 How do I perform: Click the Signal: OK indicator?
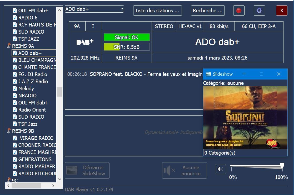[x=127, y=37]
